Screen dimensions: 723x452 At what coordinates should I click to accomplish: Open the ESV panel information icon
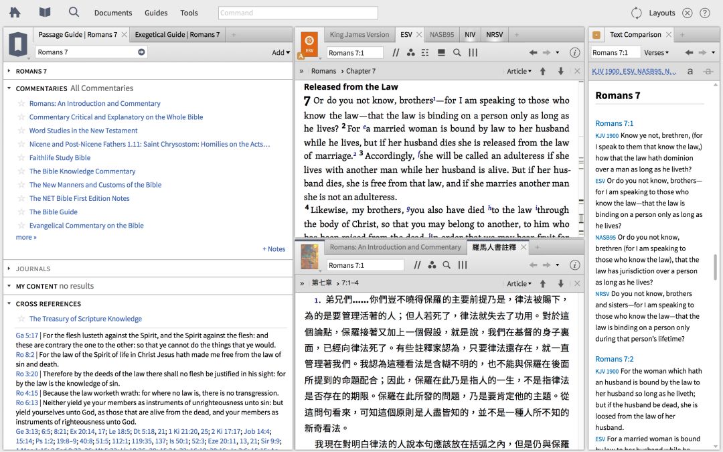tap(574, 53)
